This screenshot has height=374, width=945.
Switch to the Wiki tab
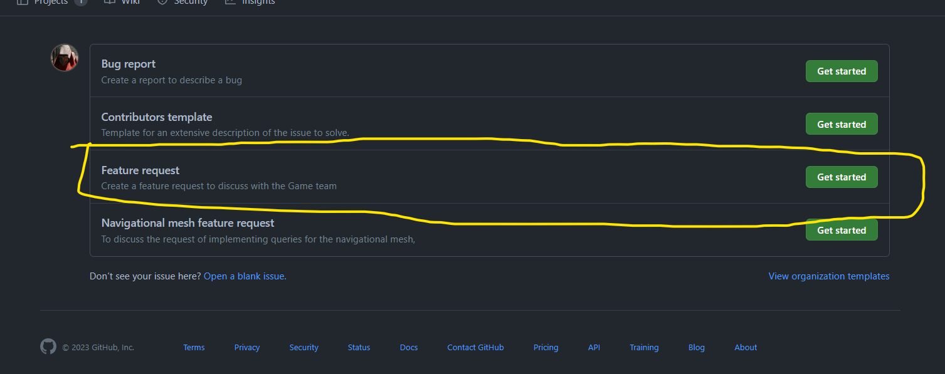[122, 3]
